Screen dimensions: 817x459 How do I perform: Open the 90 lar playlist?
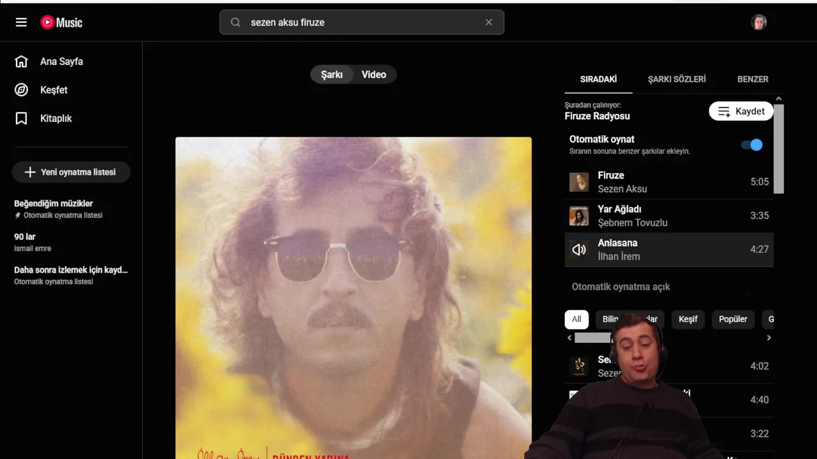(71, 242)
